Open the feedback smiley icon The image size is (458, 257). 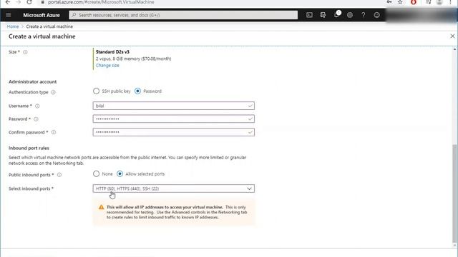point(377,15)
